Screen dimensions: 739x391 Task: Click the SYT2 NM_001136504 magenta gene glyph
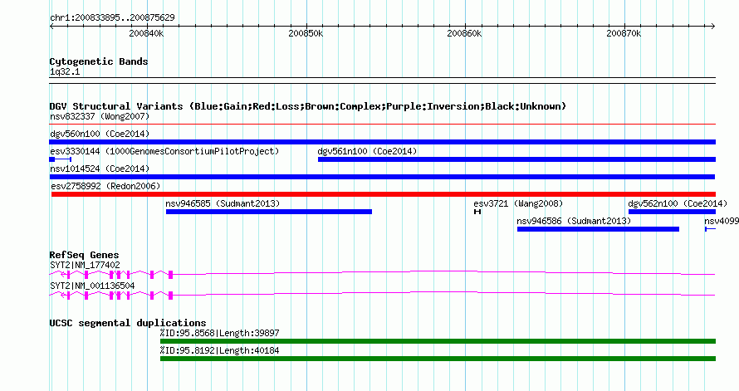(x=382, y=296)
